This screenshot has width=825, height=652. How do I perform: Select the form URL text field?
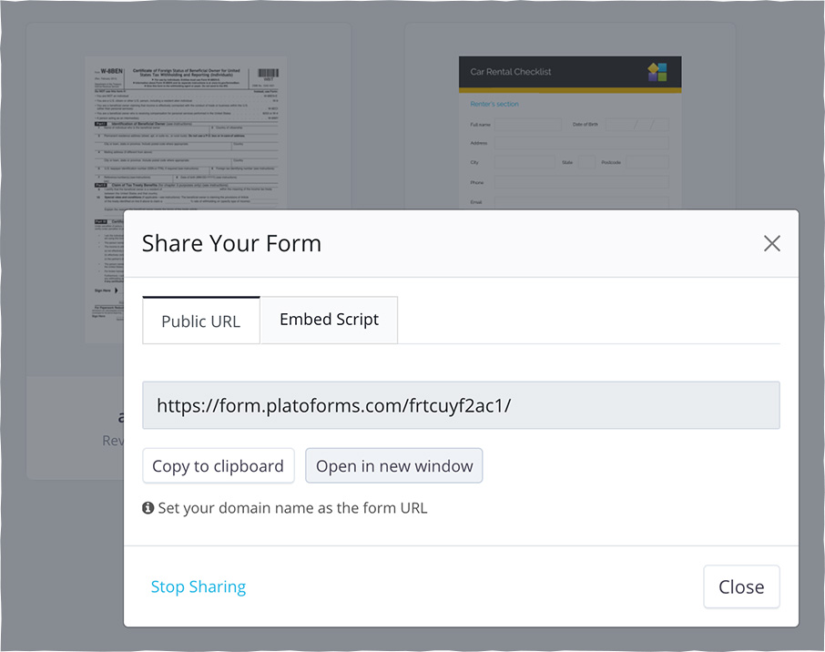point(461,405)
